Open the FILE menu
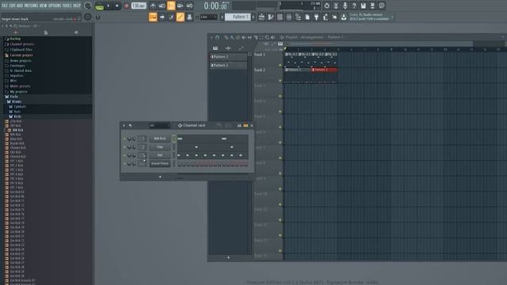Image resolution: width=507 pixels, height=285 pixels. [x=5, y=6]
